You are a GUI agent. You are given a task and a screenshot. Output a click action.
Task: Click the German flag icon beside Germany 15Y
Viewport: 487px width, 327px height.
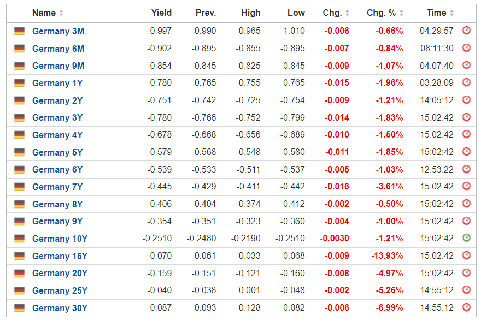coord(20,256)
